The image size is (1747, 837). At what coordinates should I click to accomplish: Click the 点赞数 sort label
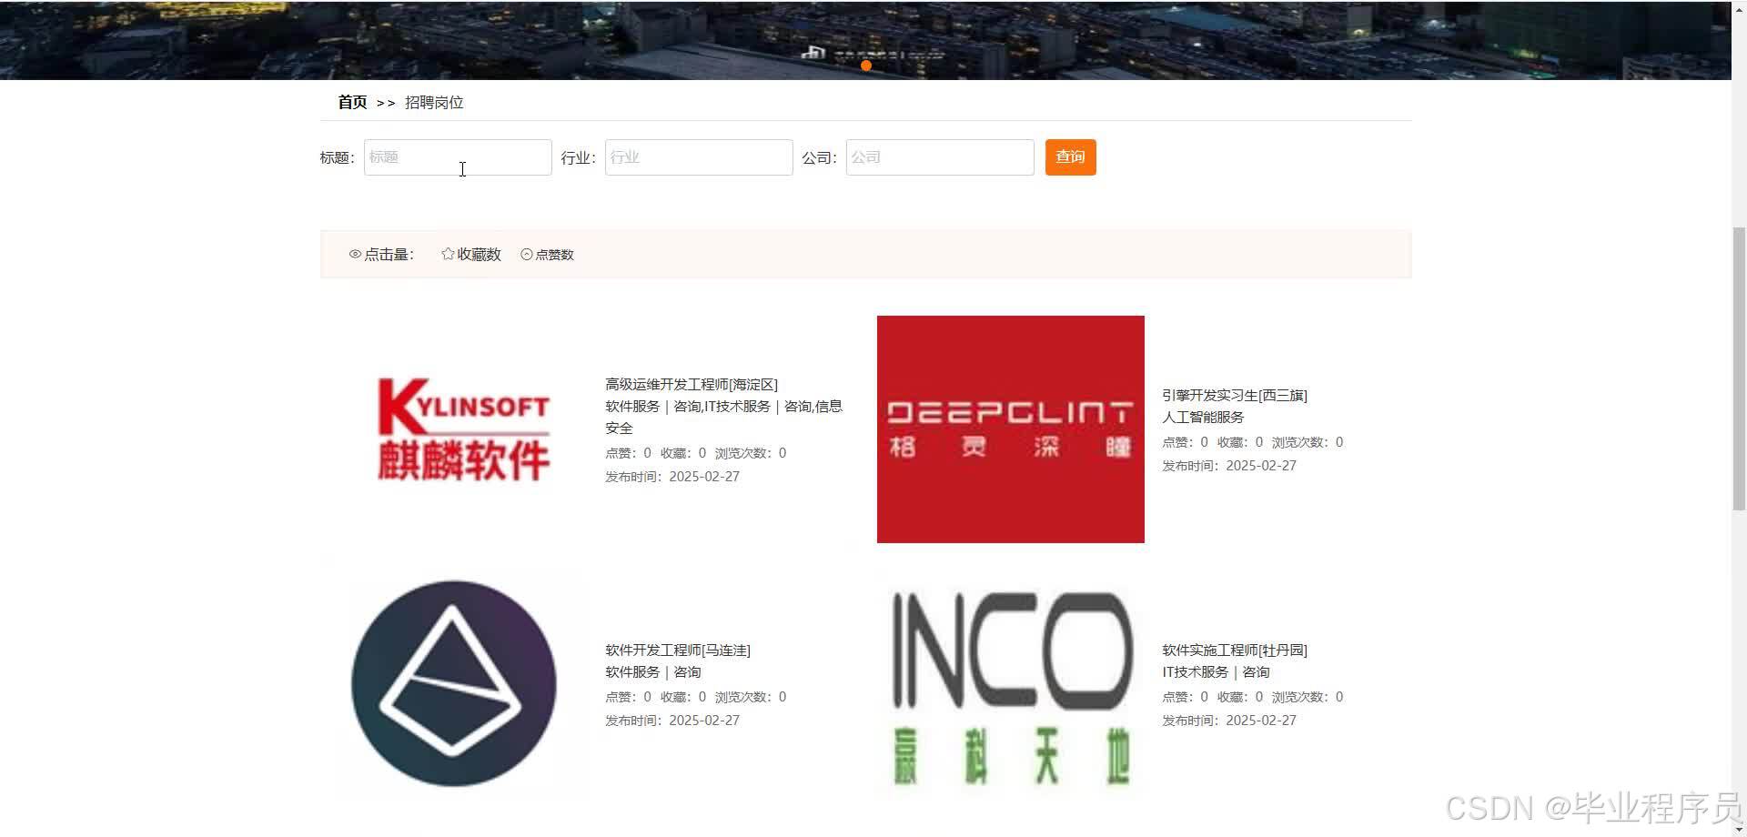(554, 255)
